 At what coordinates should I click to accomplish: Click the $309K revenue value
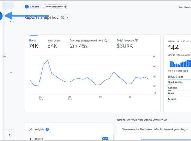(125, 46)
